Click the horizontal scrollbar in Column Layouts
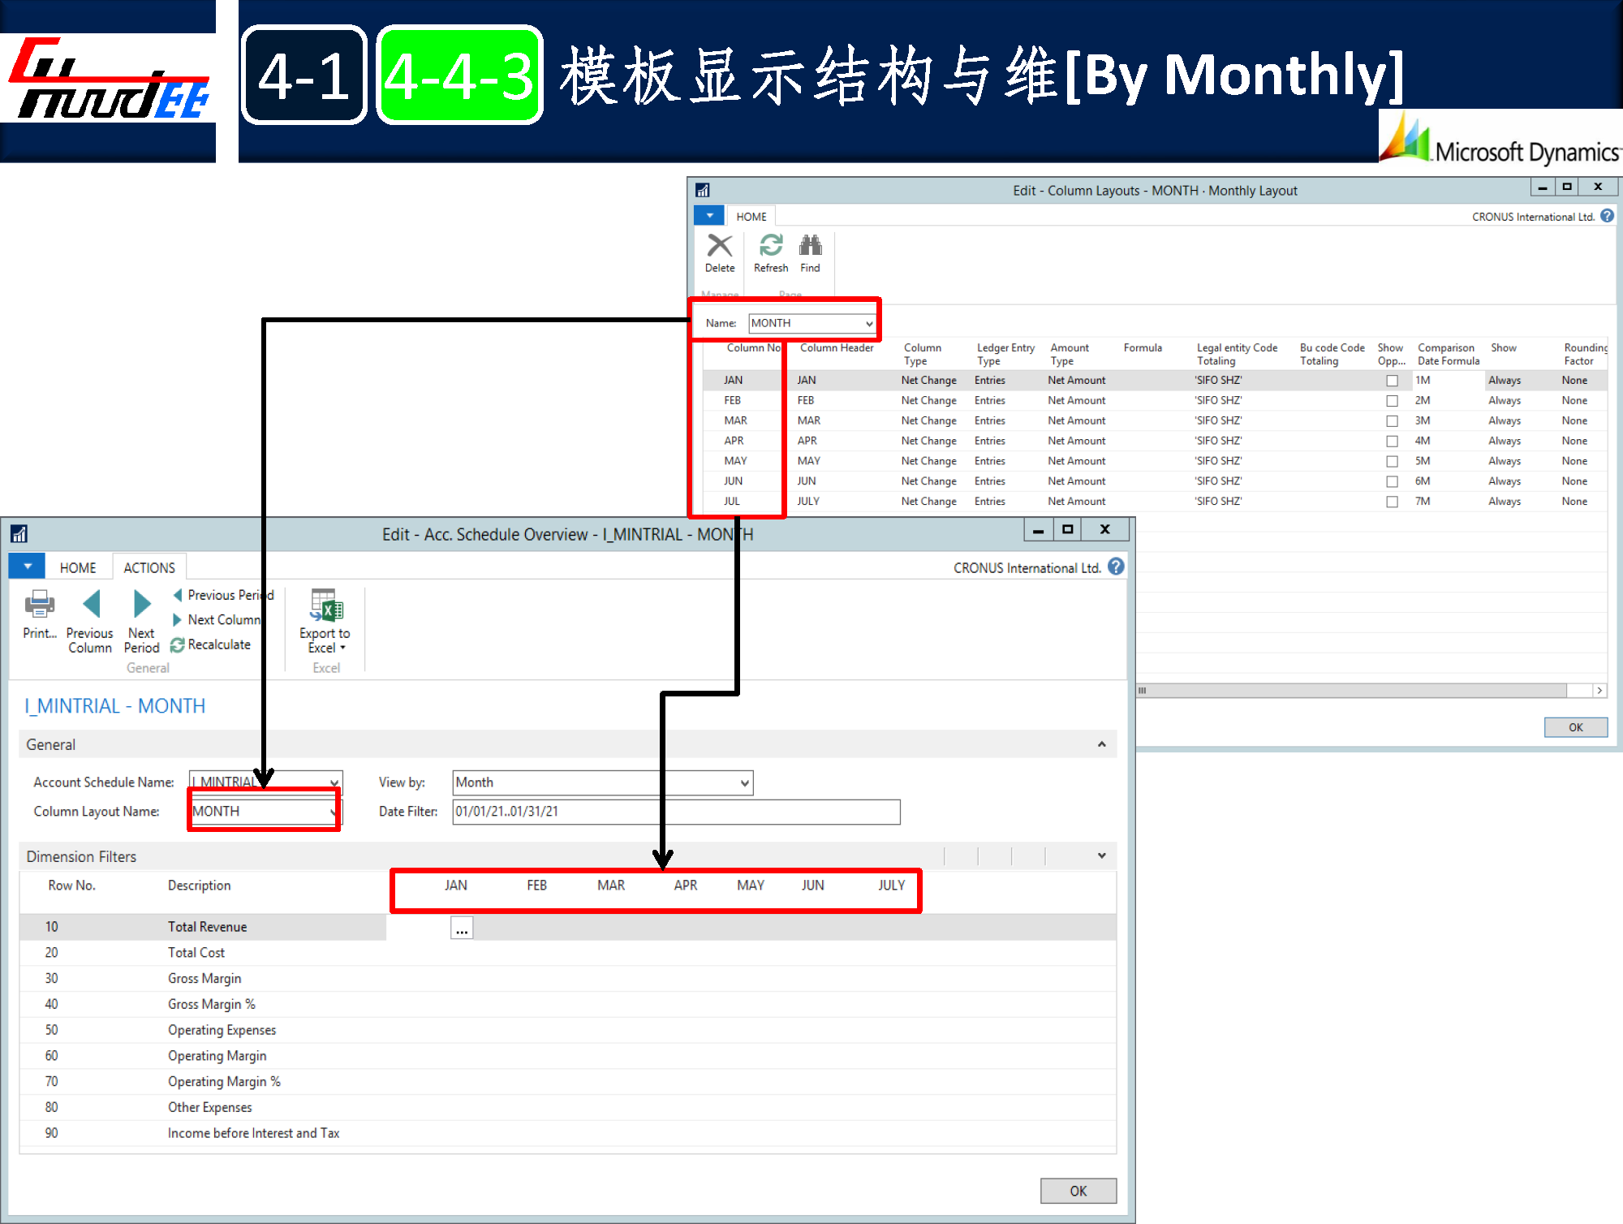Image resolution: width=1623 pixels, height=1224 pixels. 1351,691
